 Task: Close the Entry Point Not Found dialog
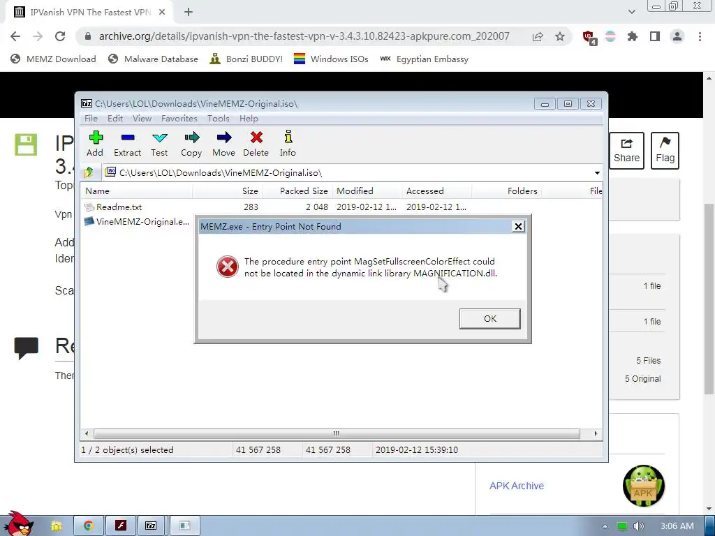[518, 227]
